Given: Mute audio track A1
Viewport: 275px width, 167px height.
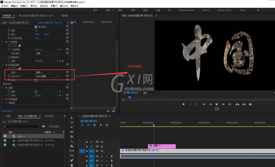Looking at the screenshot, I should 102,156.
